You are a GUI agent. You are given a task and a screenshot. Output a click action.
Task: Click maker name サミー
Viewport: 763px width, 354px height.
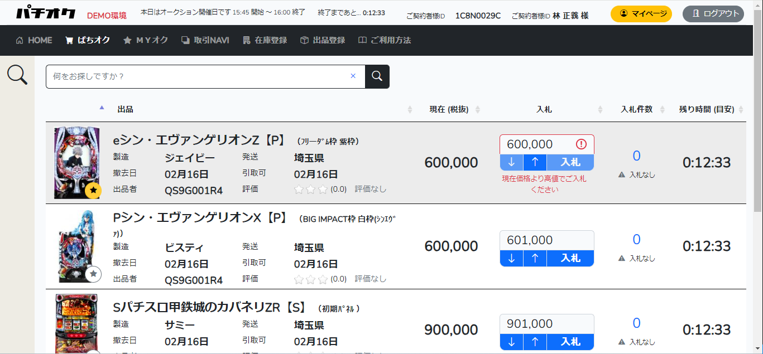(180, 325)
